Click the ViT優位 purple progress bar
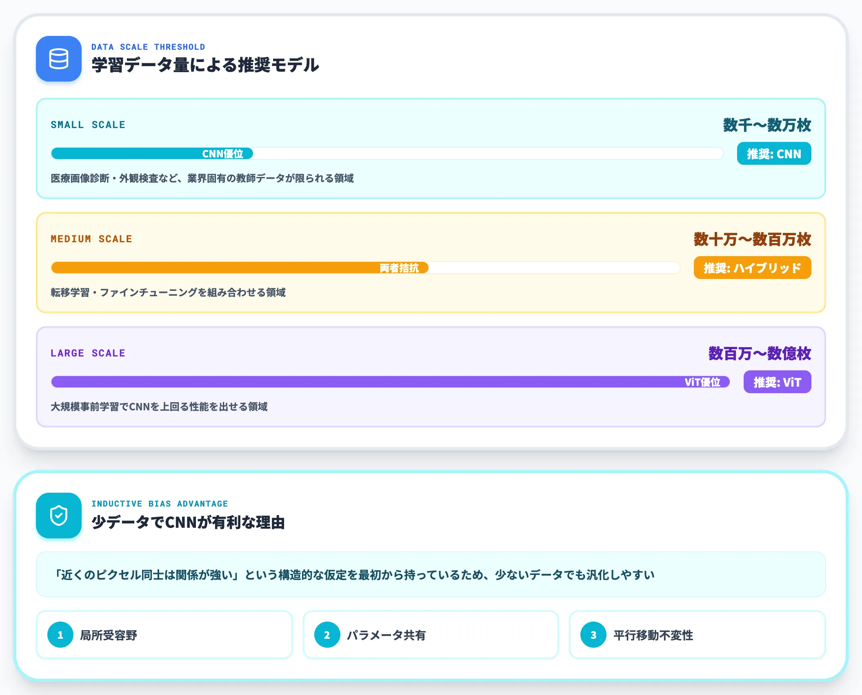 (390, 382)
